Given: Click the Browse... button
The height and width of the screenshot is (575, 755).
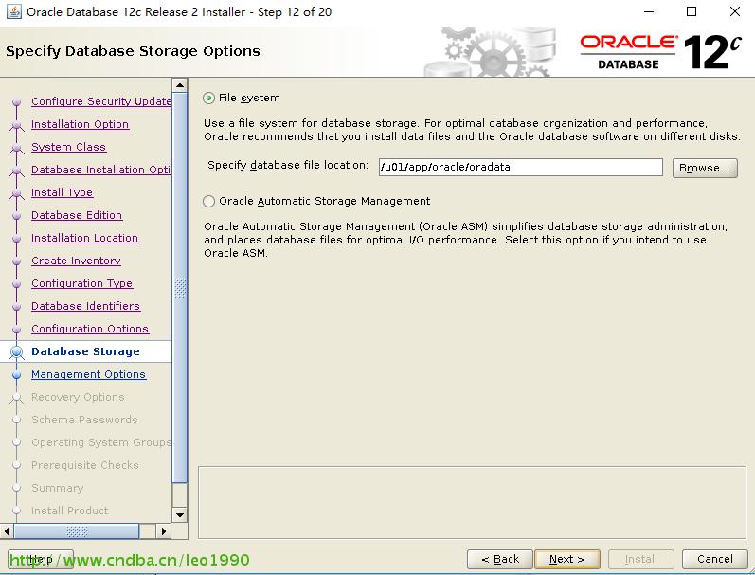Looking at the screenshot, I should click(705, 168).
